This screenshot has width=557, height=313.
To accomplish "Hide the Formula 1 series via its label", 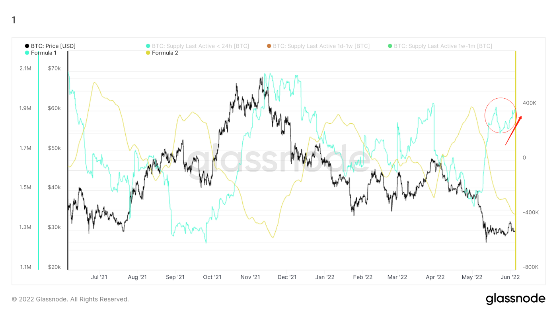I will pos(44,53).
